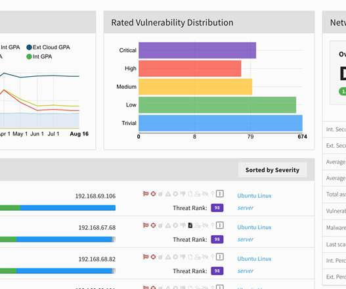
Task: Select the IP address 192.168.67.68
Action: point(97,228)
